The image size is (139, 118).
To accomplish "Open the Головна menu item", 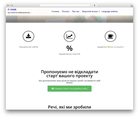I will click(55, 11).
